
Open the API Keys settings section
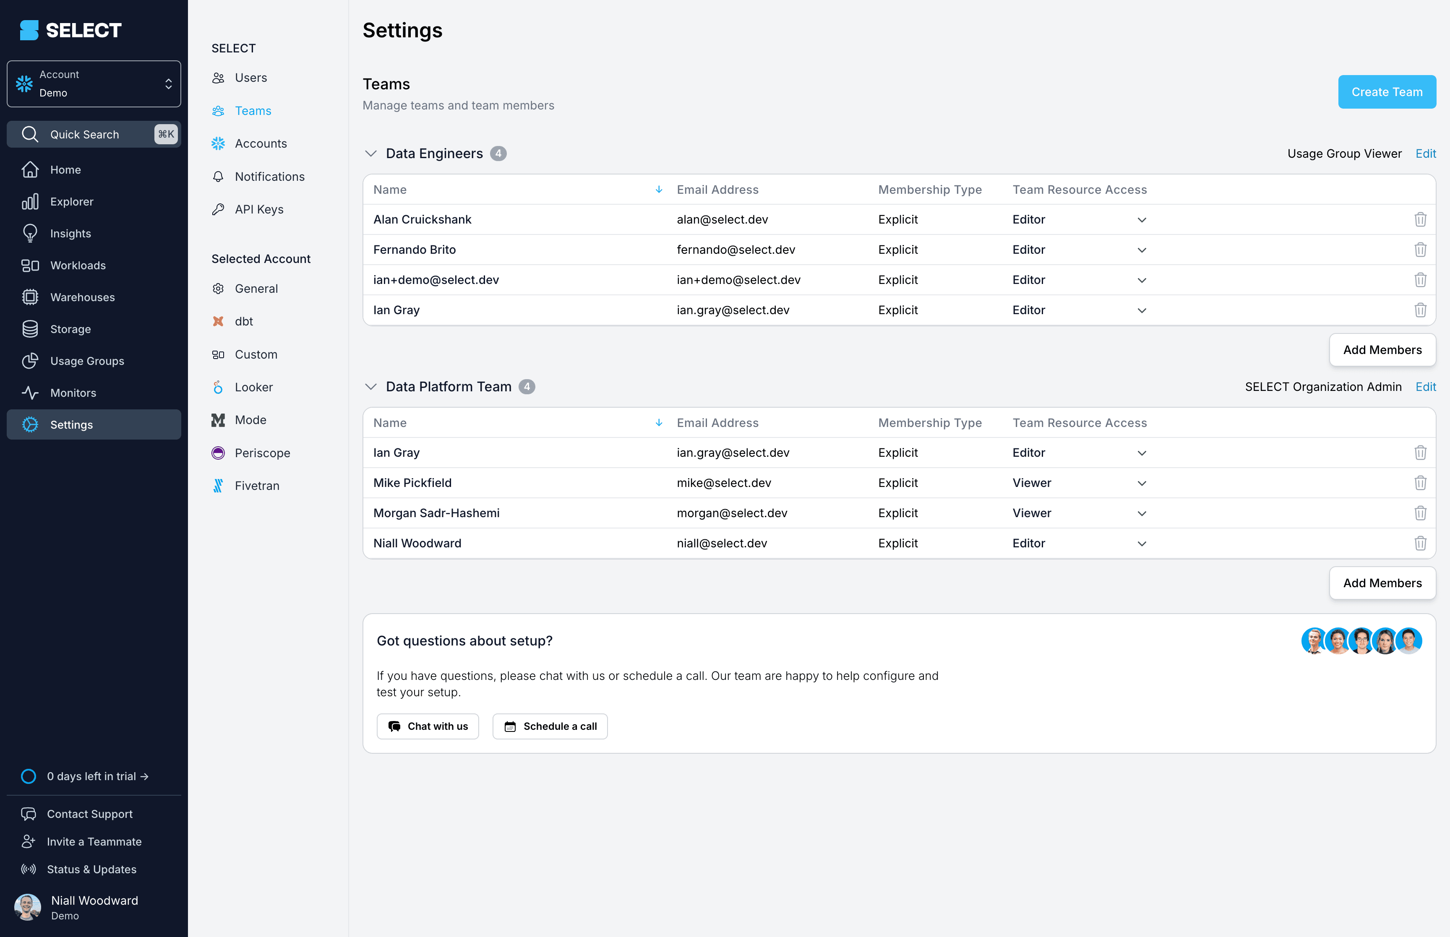[258, 209]
